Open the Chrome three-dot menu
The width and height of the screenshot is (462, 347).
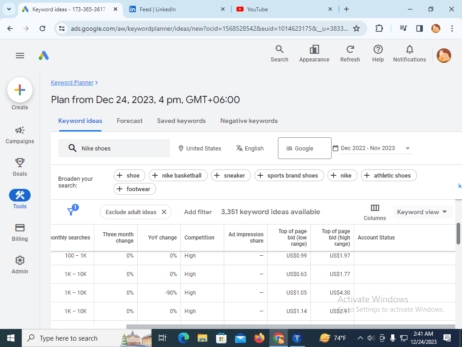[x=452, y=28]
